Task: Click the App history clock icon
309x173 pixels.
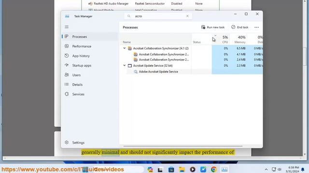Action: click(x=67, y=56)
